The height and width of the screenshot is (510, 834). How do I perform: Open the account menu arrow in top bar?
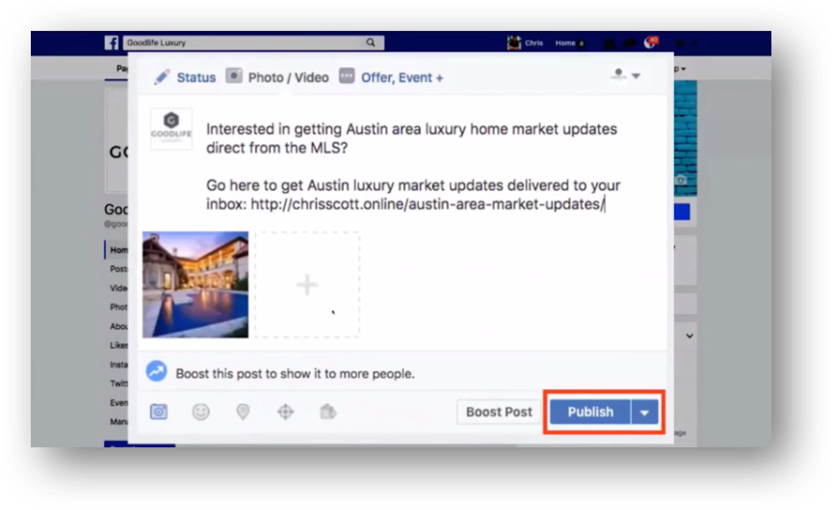pyautogui.click(x=693, y=43)
